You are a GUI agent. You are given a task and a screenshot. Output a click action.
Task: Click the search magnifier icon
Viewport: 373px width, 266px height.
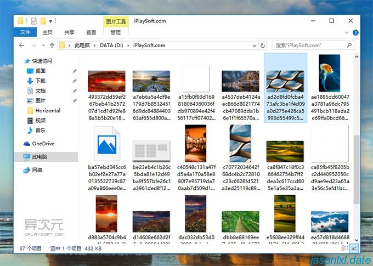(349, 45)
